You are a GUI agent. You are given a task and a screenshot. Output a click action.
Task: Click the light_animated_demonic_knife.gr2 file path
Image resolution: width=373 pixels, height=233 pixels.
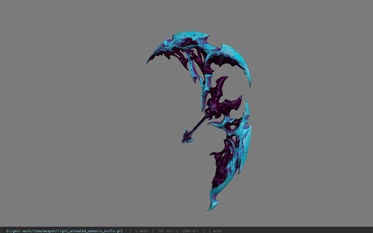click(64, 231)
